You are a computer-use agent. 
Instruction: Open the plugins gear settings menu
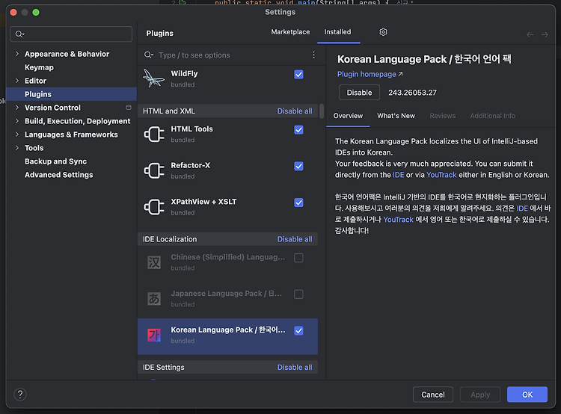click(x=383, y=32)
